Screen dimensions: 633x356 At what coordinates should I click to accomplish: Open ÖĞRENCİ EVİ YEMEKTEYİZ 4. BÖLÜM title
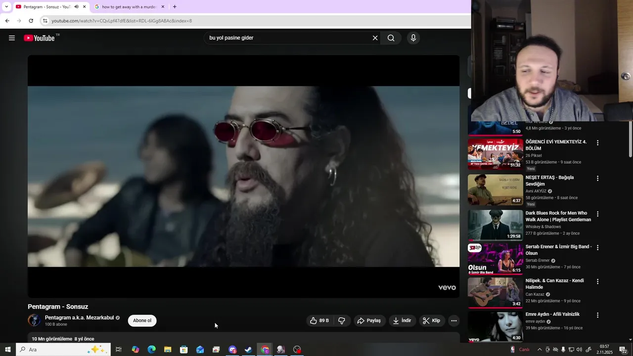pyautogui.click(x=556, y=145)
